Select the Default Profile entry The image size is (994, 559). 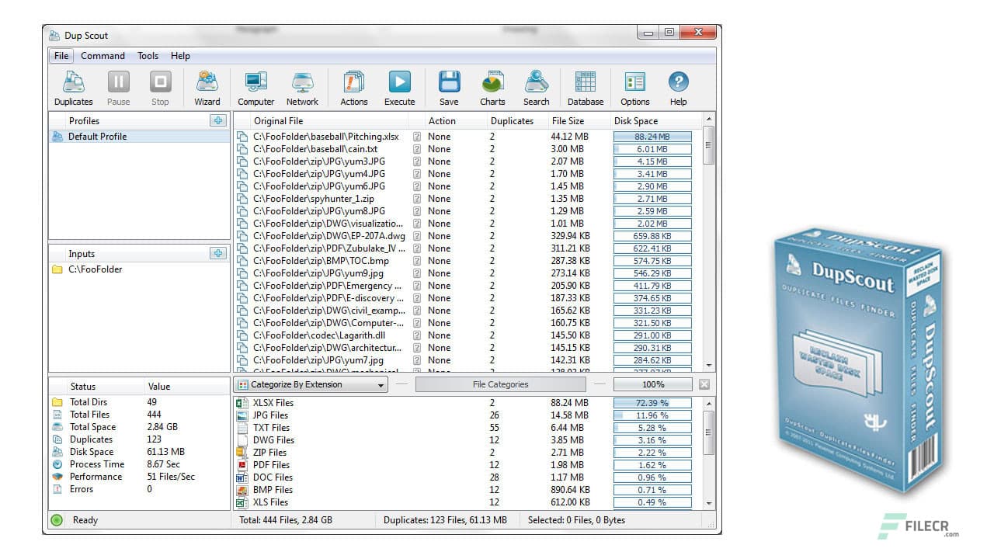(x=139, y=137)
